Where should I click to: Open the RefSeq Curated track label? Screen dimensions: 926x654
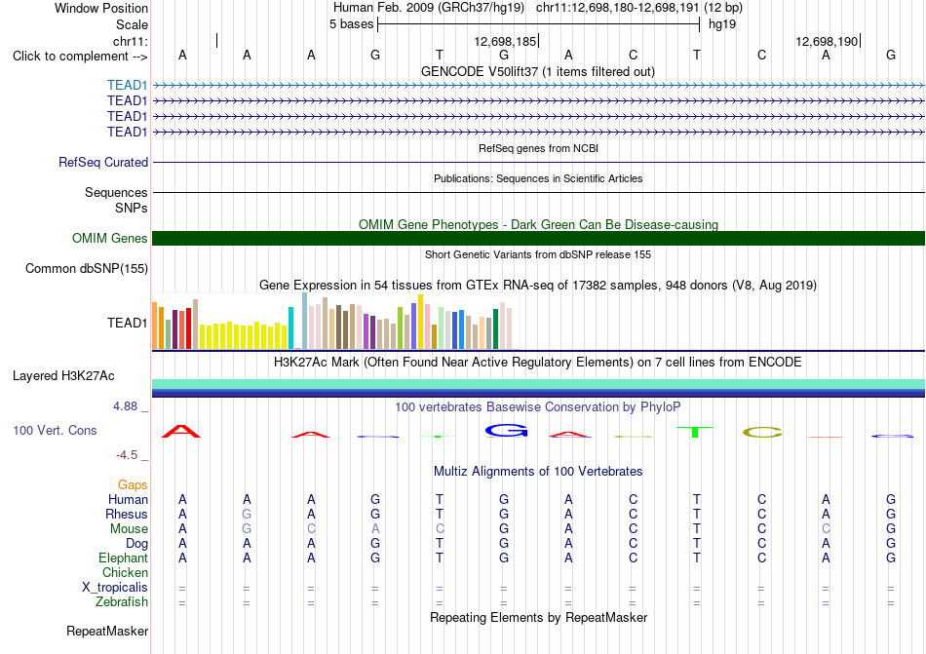[102, 162]
